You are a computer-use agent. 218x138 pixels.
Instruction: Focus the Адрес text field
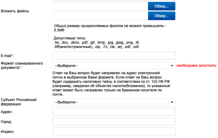(114, 111)
